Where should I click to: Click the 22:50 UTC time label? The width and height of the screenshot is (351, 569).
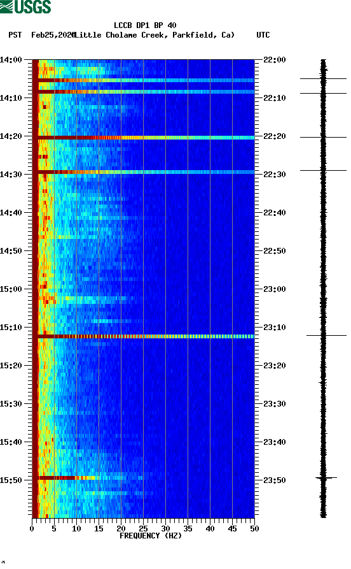[275, 251]
